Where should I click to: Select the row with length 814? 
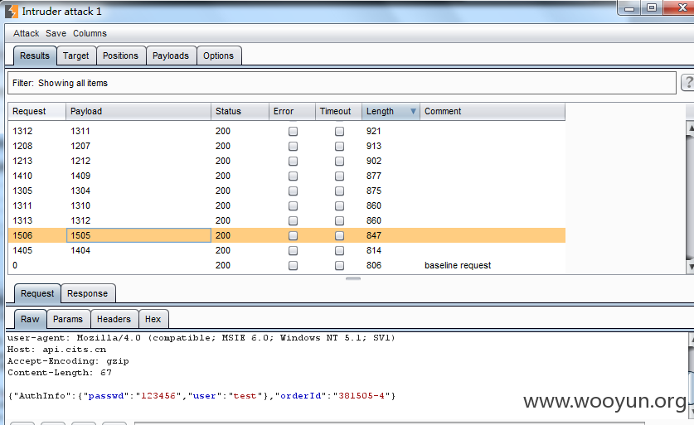point(287,250)
